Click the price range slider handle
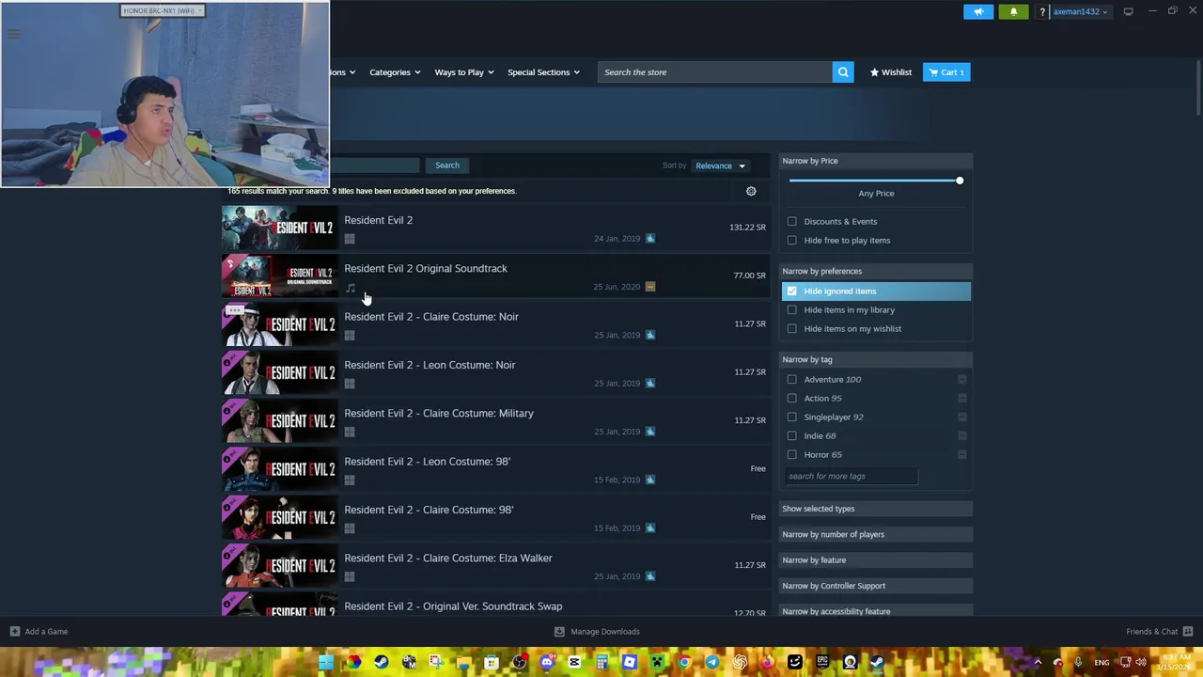1203x677 pixels. [960, 181]
